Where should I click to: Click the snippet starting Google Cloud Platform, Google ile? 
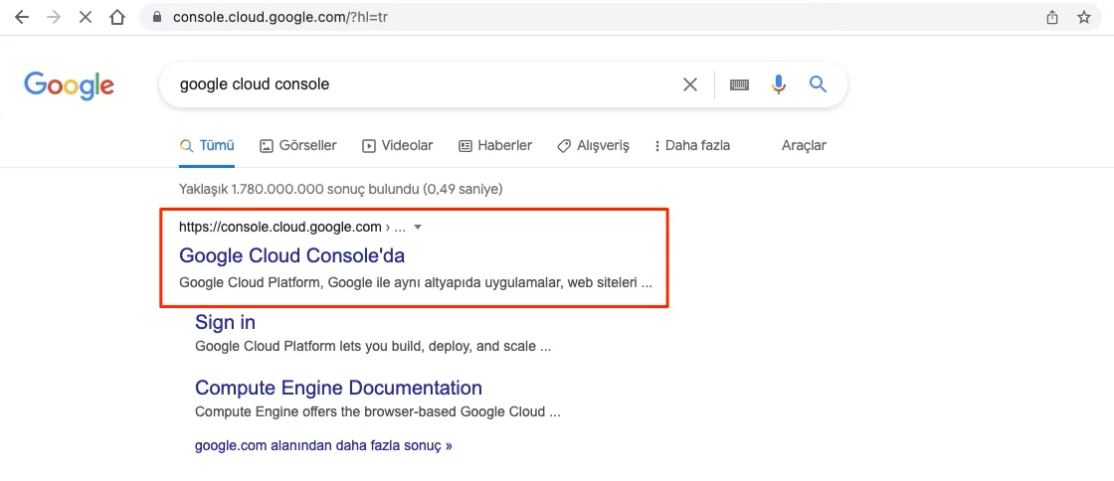click(x=416, y=283)
